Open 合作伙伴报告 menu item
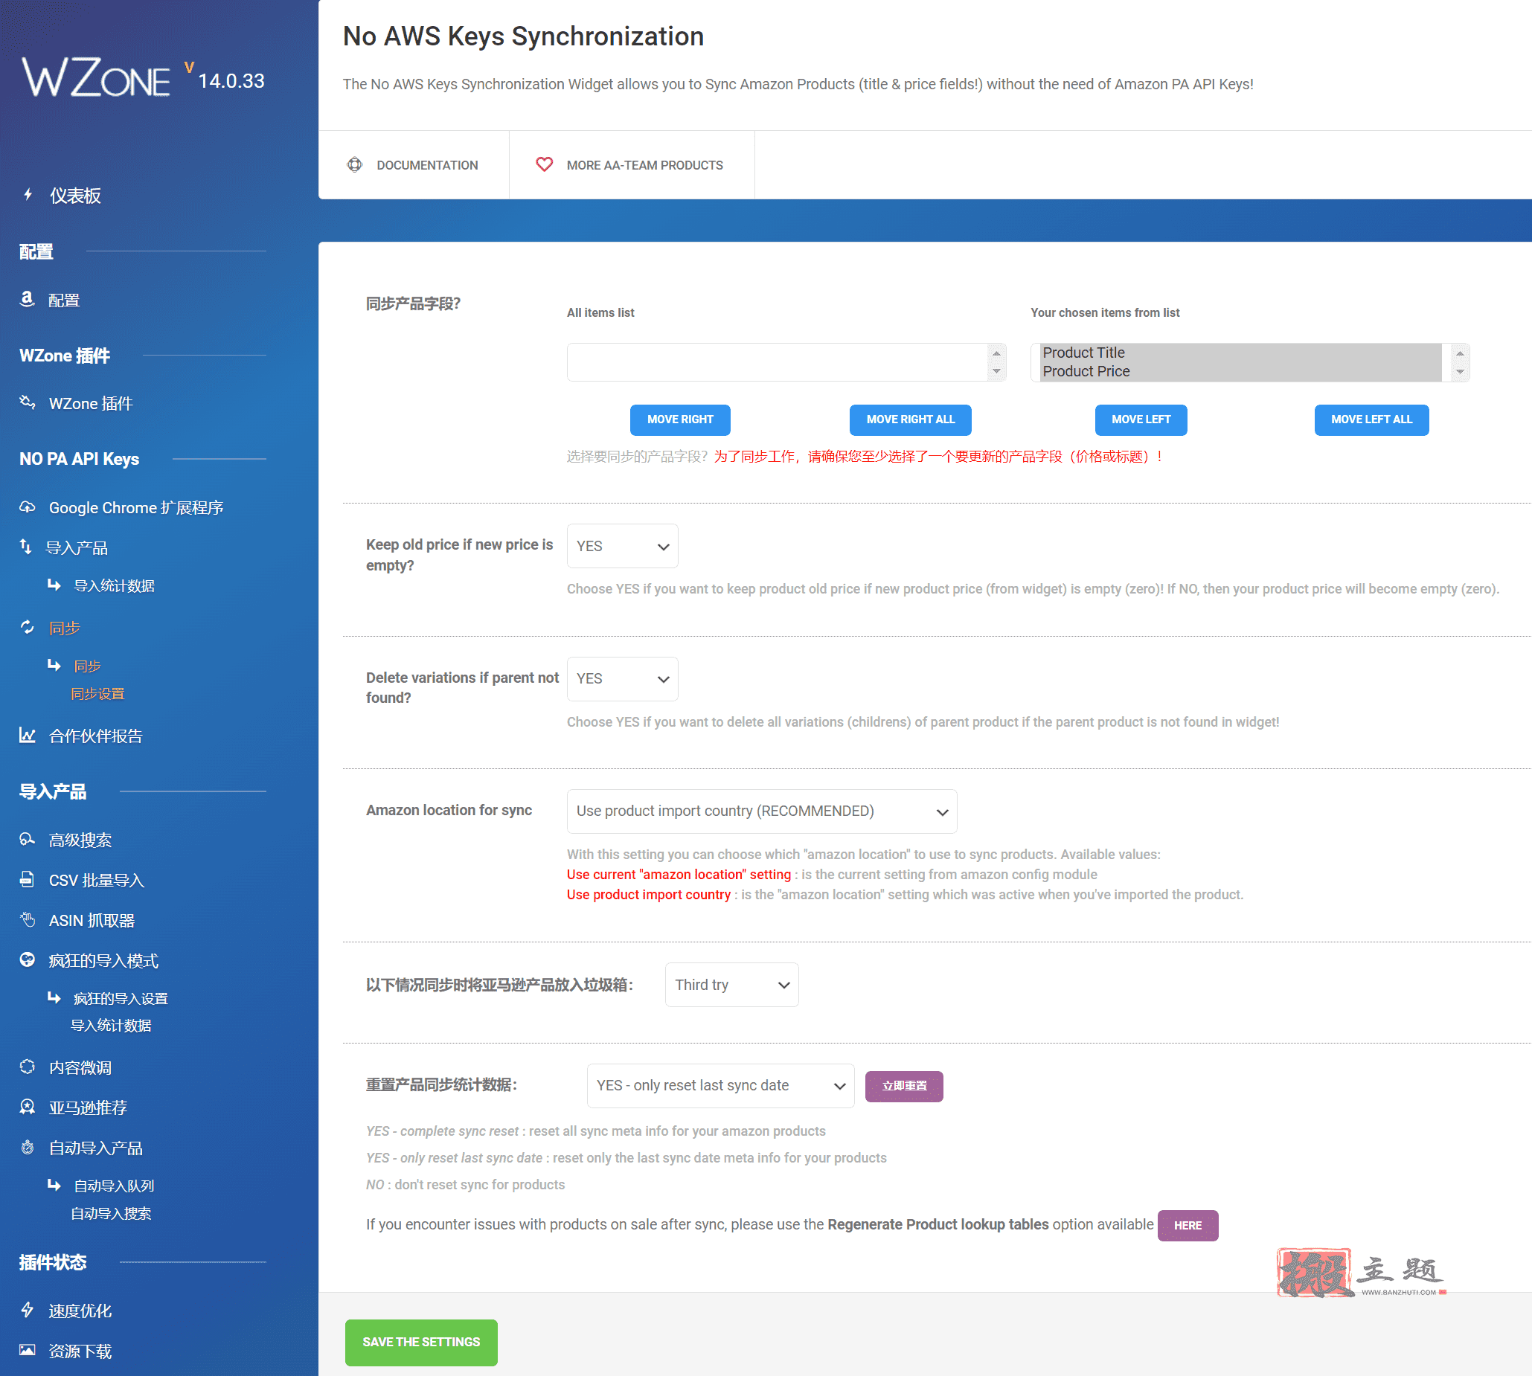Image resolution: width=1532 pixels, height=1376 pixels. coord(95,736)
